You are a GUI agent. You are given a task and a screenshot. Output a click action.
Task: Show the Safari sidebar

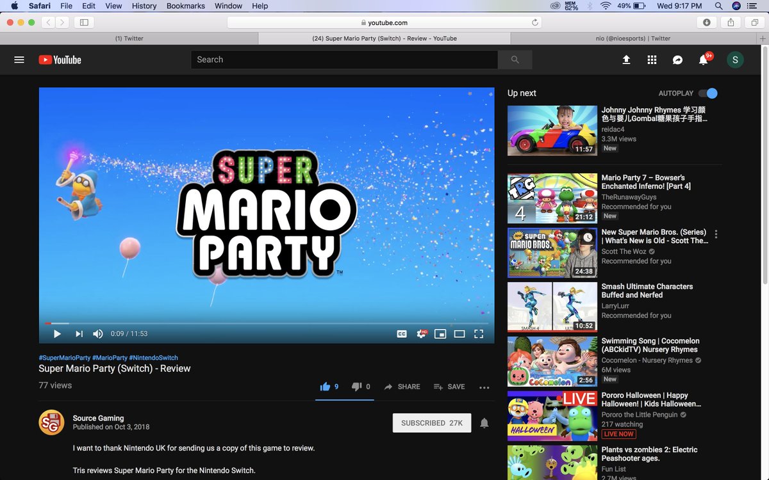pos(84,22)
